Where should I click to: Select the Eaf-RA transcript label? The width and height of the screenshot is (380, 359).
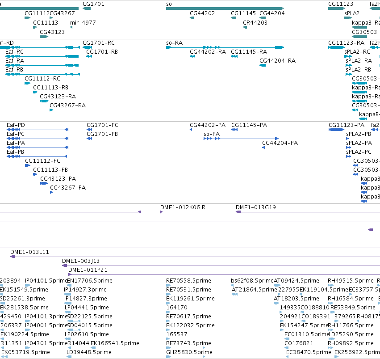click(x=15, y=61)
